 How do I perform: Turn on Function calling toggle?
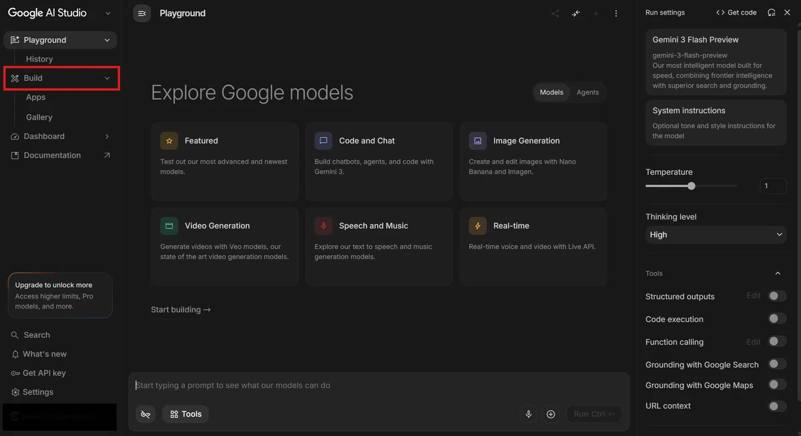coord(777,341)
